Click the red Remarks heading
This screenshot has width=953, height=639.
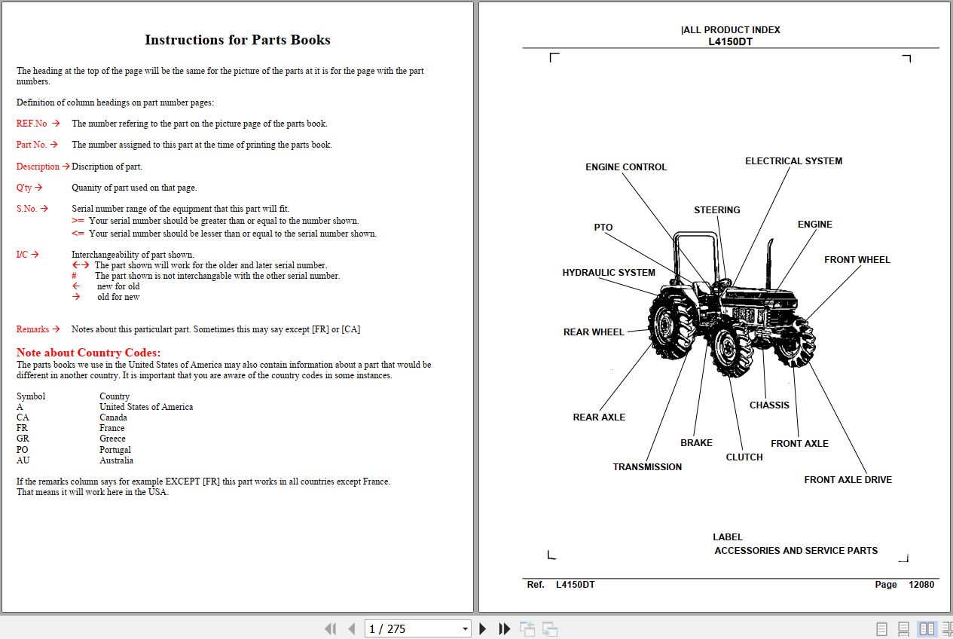click(x=32, y=329)
